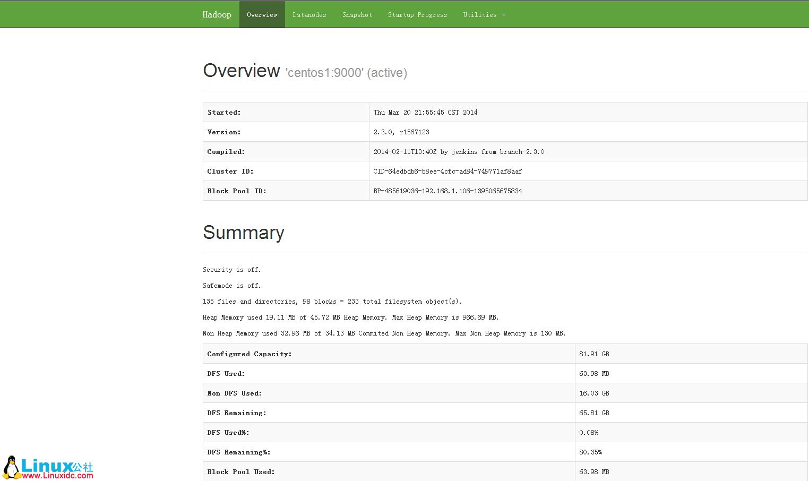This screenshot has width=809, height=481.
Task: Click the Utilities dropdown caret arrow
Action: 504,15
